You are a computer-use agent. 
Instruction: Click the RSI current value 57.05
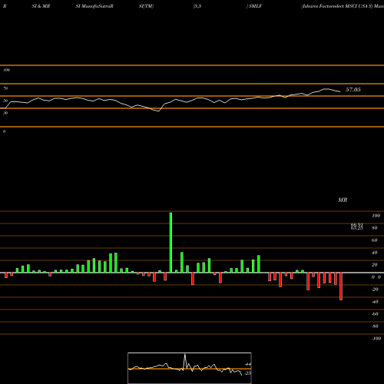click(353, 90)
